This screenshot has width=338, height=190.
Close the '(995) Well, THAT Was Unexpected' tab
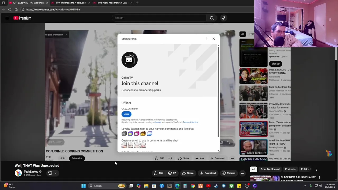[47, 3]
